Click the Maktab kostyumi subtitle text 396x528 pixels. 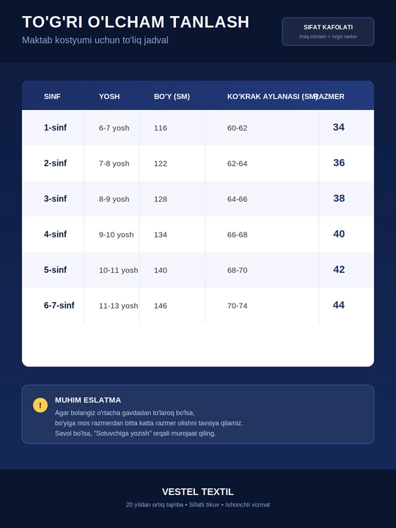[x=95, y=40]
